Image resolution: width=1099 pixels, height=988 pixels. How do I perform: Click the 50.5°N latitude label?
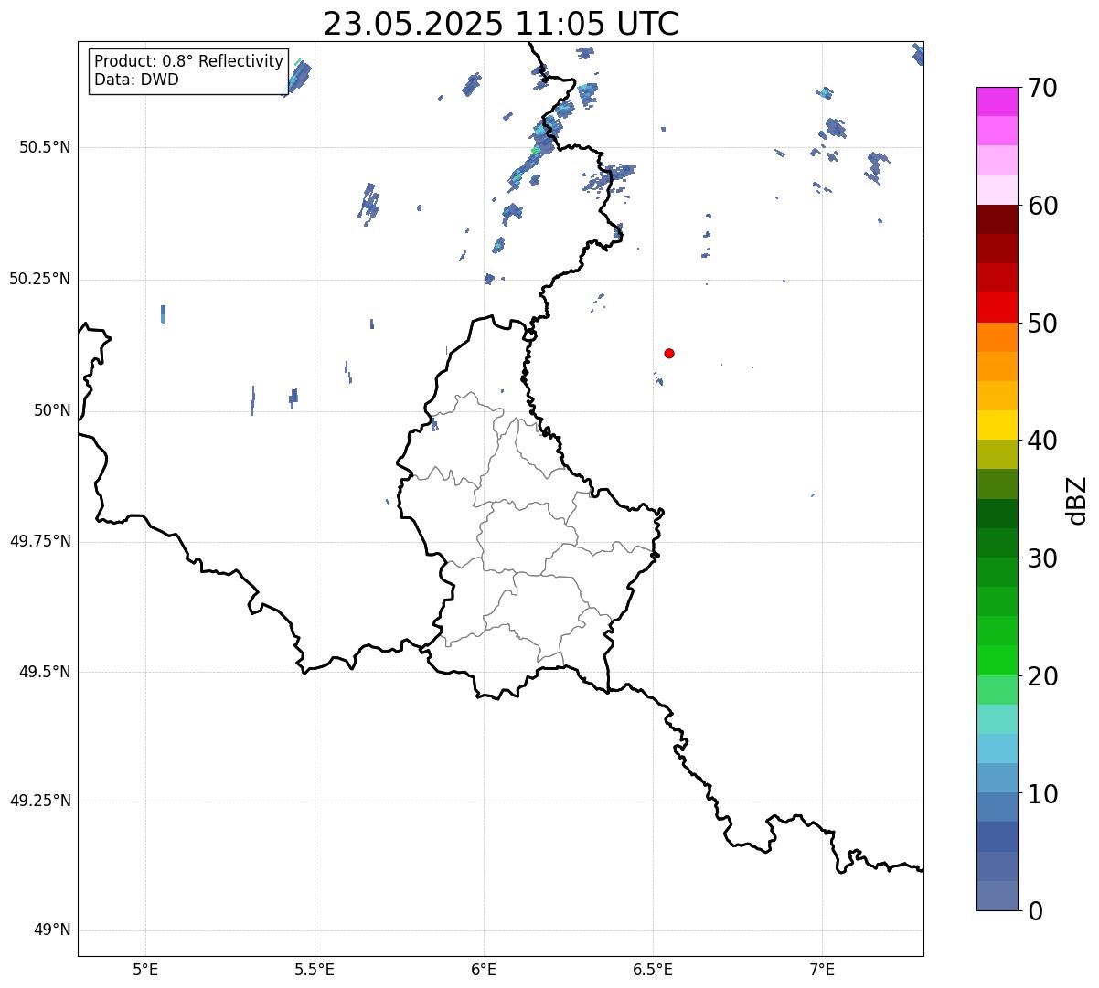click(44, 147)
